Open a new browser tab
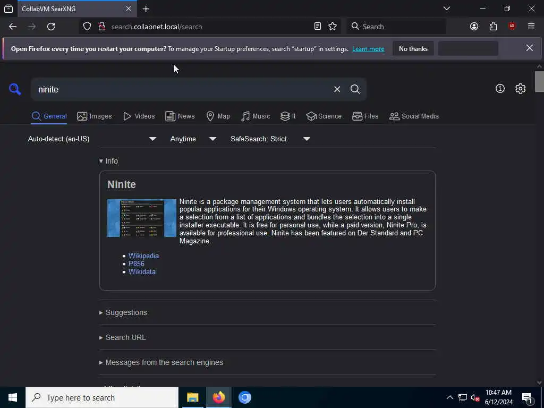 [x=146, y=9]
